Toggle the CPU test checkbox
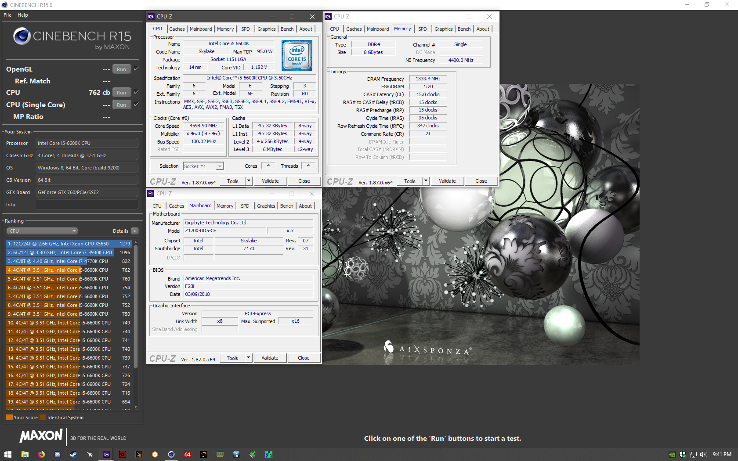The height and width of the screenshot is (461, 738). point(137,92)
